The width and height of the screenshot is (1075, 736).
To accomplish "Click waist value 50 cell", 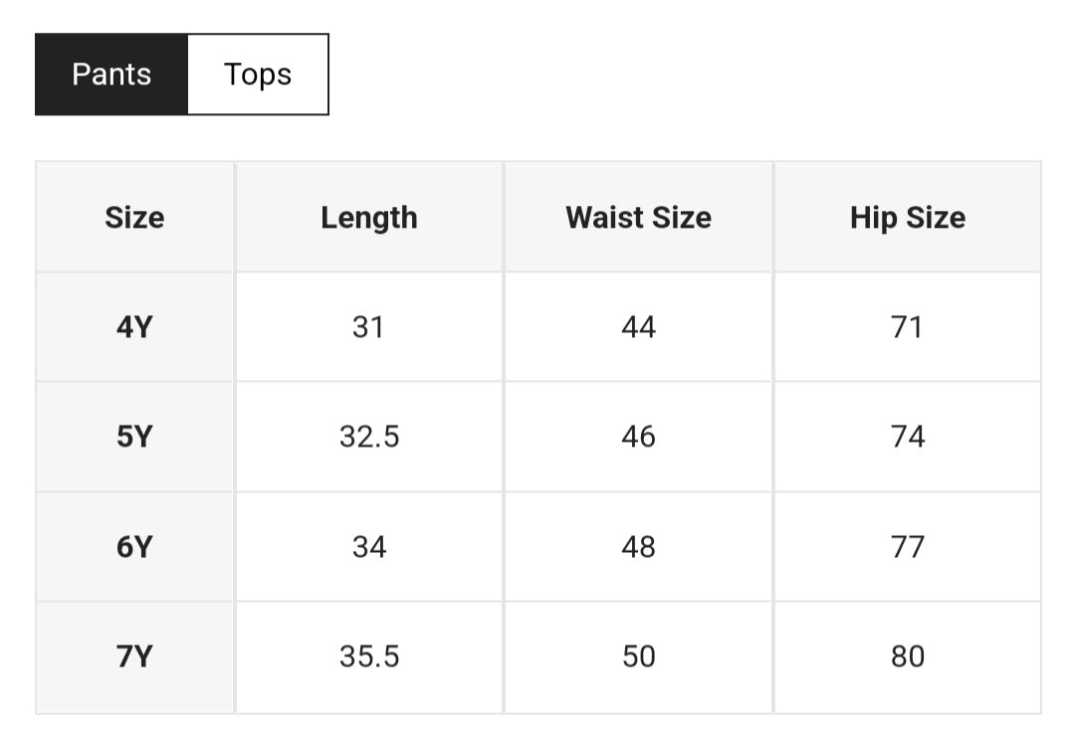I will click(x=638, y=656).
